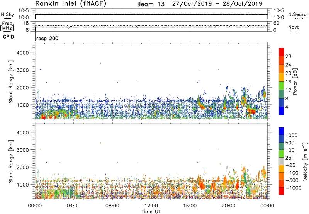This screenshot has width=309, height=214.
Task: Click the 'rbsp 200' CPID text
Action: pos(47,38)
